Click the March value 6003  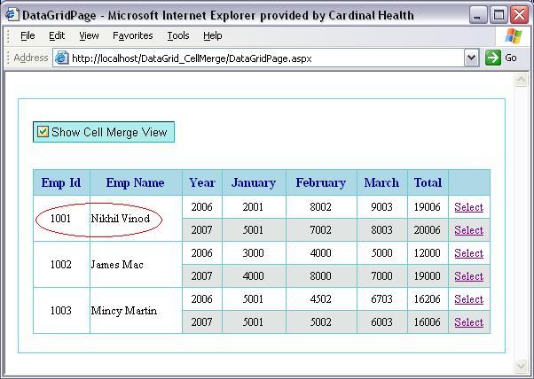(x=381, y=322)
